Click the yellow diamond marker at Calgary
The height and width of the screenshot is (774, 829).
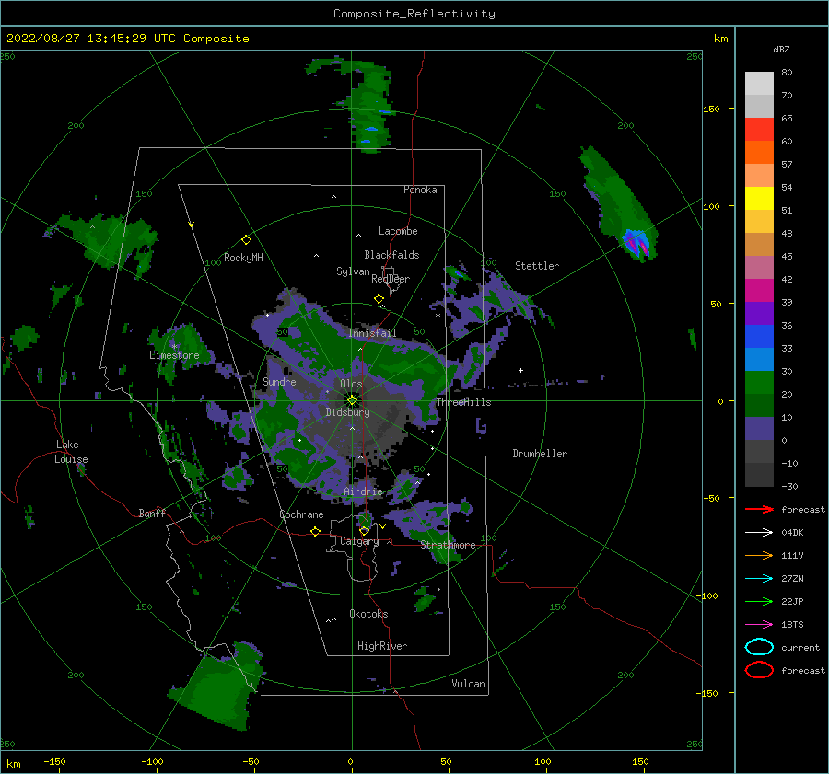(x=364, y=530)
